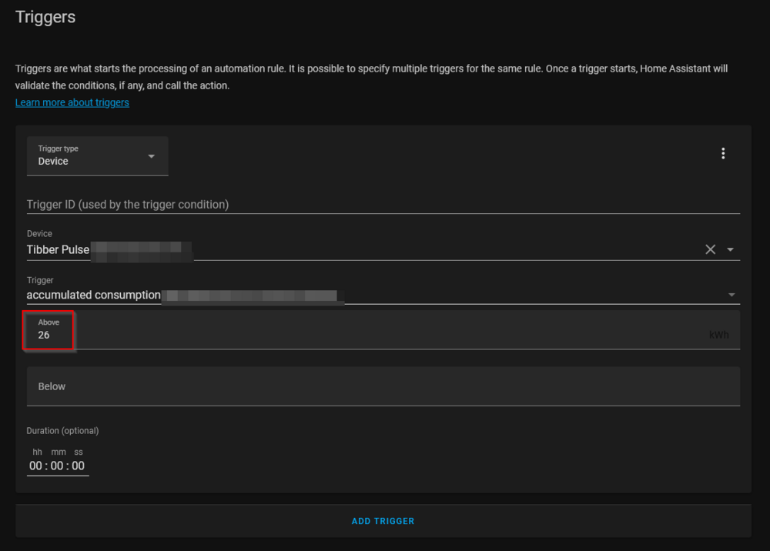
Task: Click the Duration hours (hh) field
Action: (x=36, y=466)
